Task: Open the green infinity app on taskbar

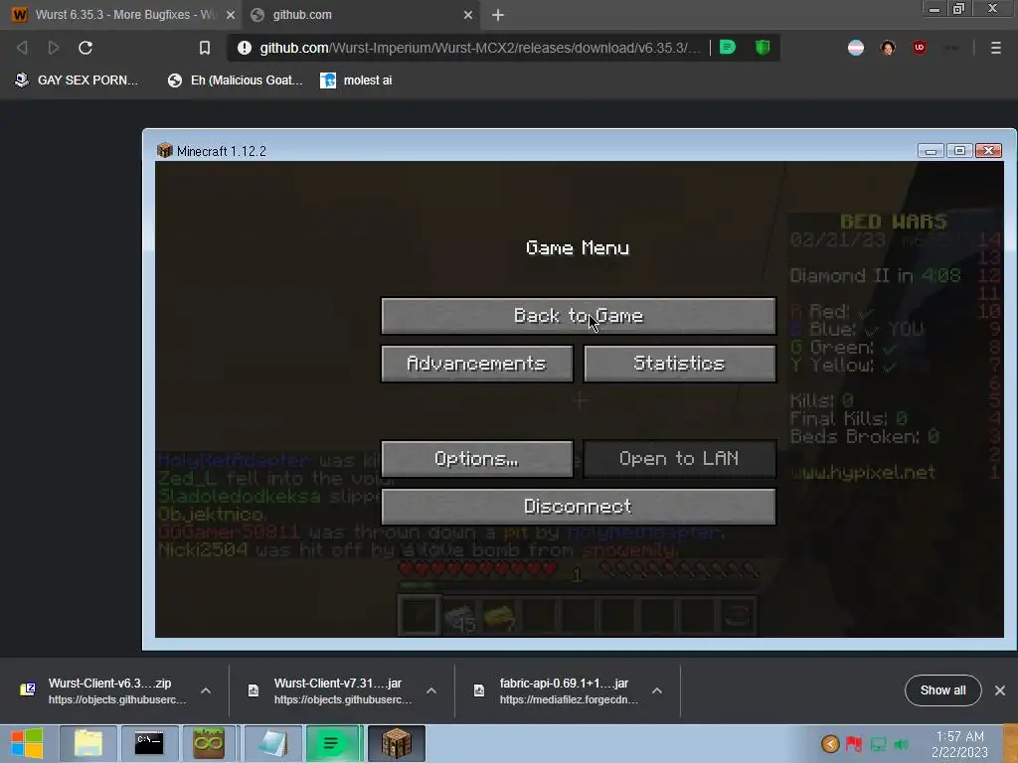Action: (x=209, y=743)
